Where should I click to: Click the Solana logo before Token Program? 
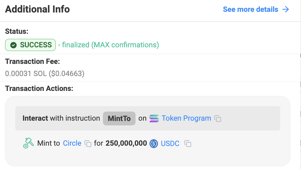coord(154,118)
